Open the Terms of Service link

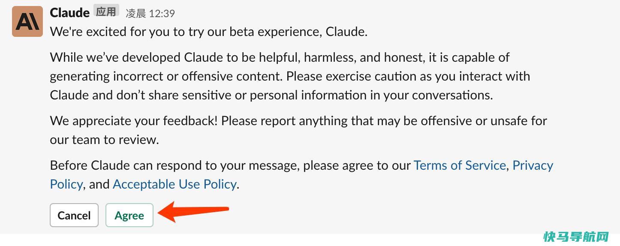tap(460, 165)
